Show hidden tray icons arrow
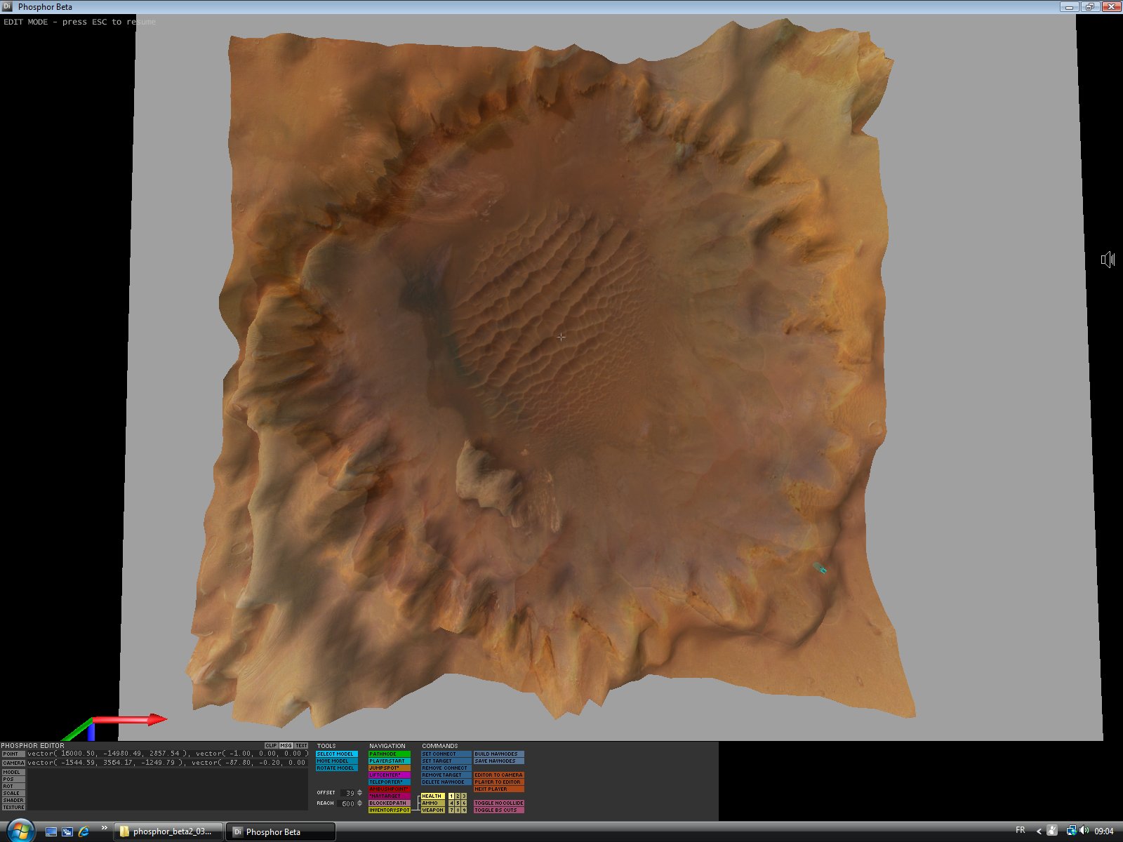The image size is (1123, 842). pos(1039,831)
